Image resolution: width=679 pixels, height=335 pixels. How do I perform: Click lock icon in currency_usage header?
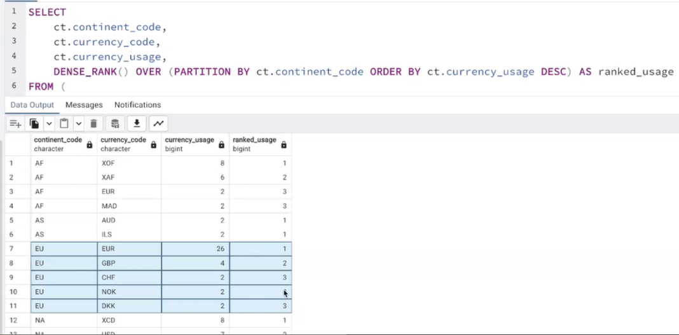221,144
